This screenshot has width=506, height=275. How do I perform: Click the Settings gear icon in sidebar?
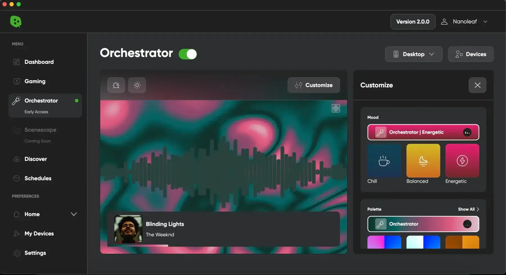(17, 253)
